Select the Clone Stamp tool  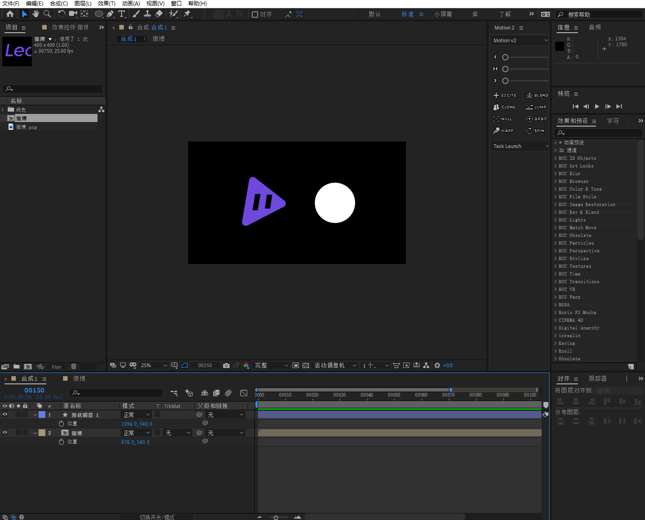(x=147, y=14)
